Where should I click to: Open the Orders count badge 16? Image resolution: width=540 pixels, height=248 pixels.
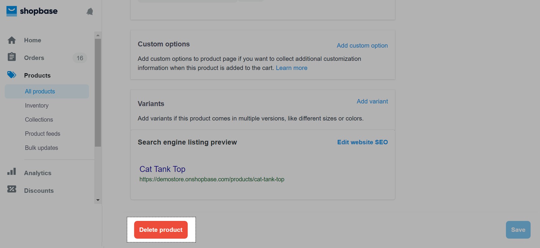(x=80, y=58)
